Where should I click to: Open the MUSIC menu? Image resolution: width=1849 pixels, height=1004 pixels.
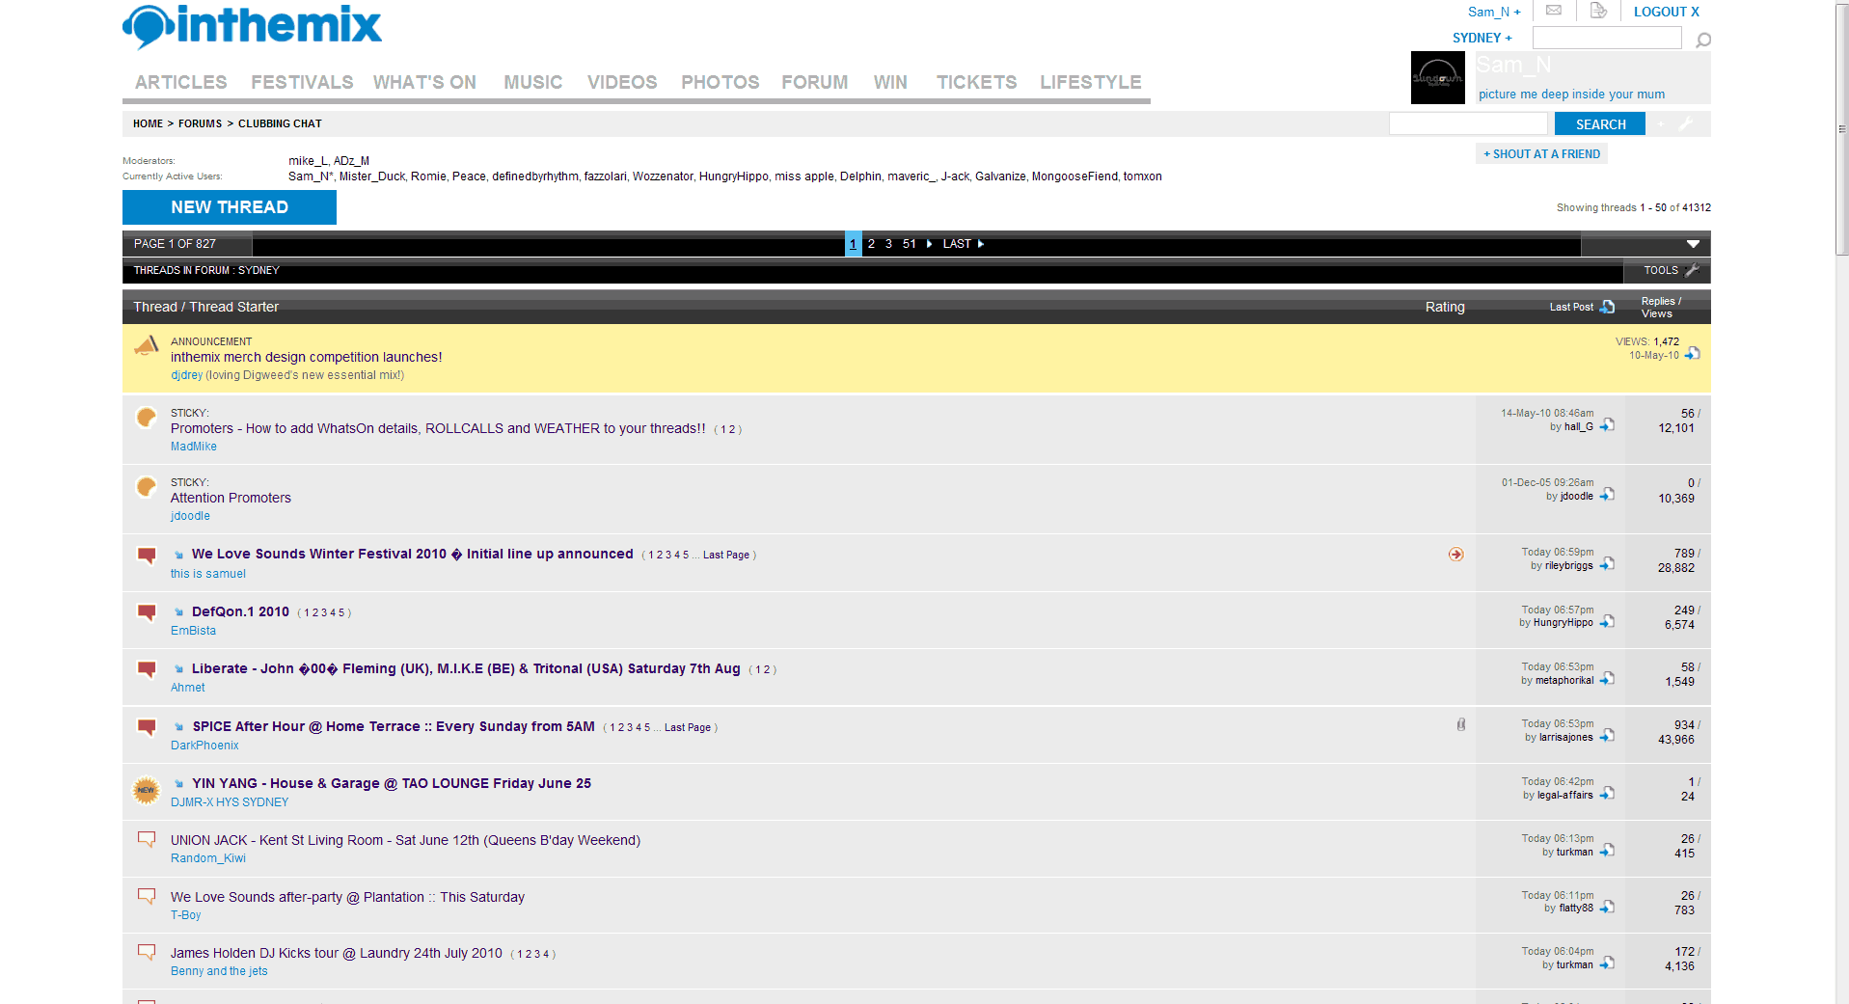[x=532, y=82]
